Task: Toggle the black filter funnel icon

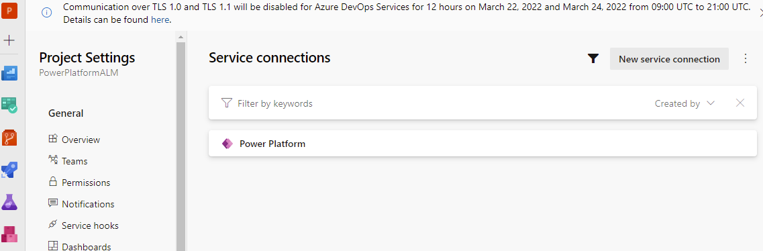Action: pos(593,59)
